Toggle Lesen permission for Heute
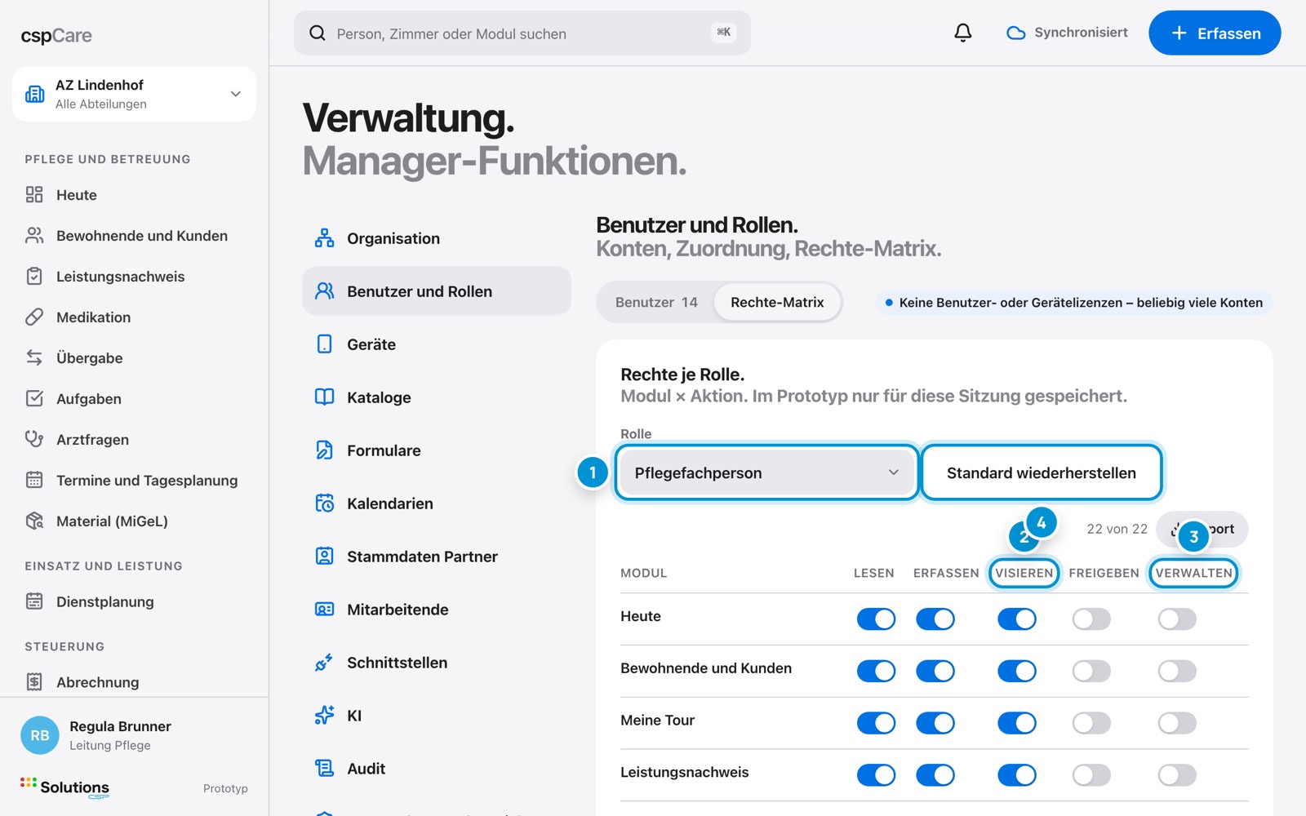The height and width of the screenshot is (816, 1306). (x=876, y=619)
